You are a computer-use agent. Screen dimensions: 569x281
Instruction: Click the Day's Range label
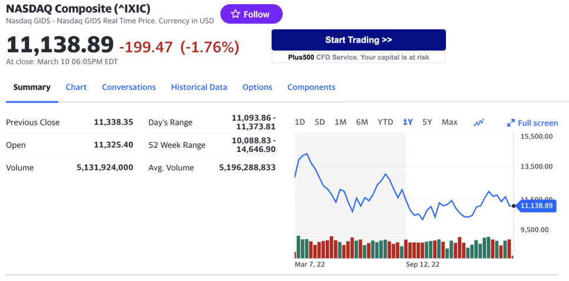pos(171,123)
